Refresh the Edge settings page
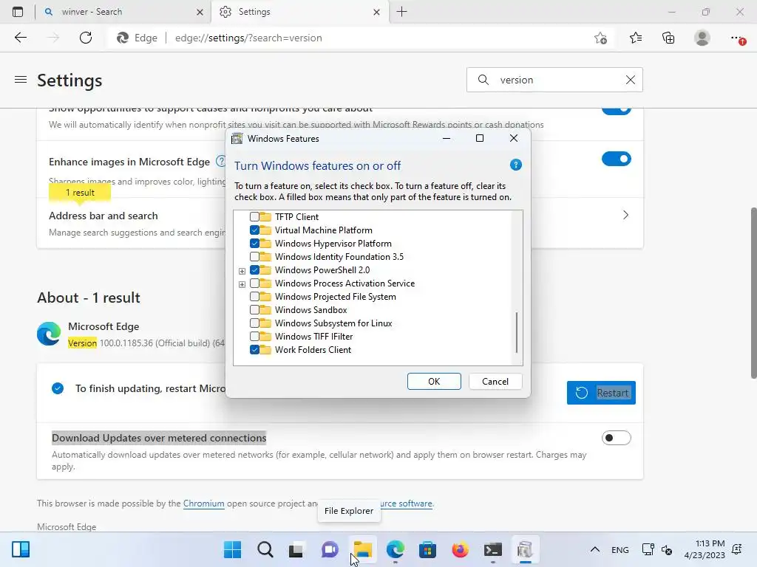The height and width of the screenshot is (567, 757). [x=86, y=38]
